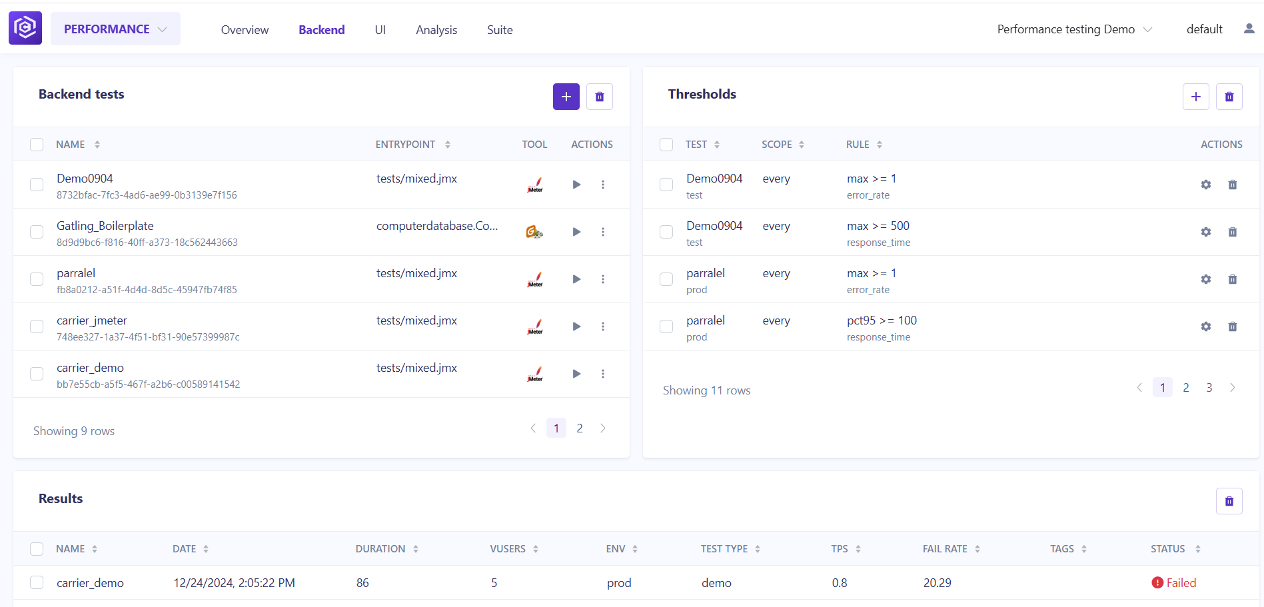The image size is (1264, 607).
Task: Check the parralel backend test row
Action: (37, 279)
